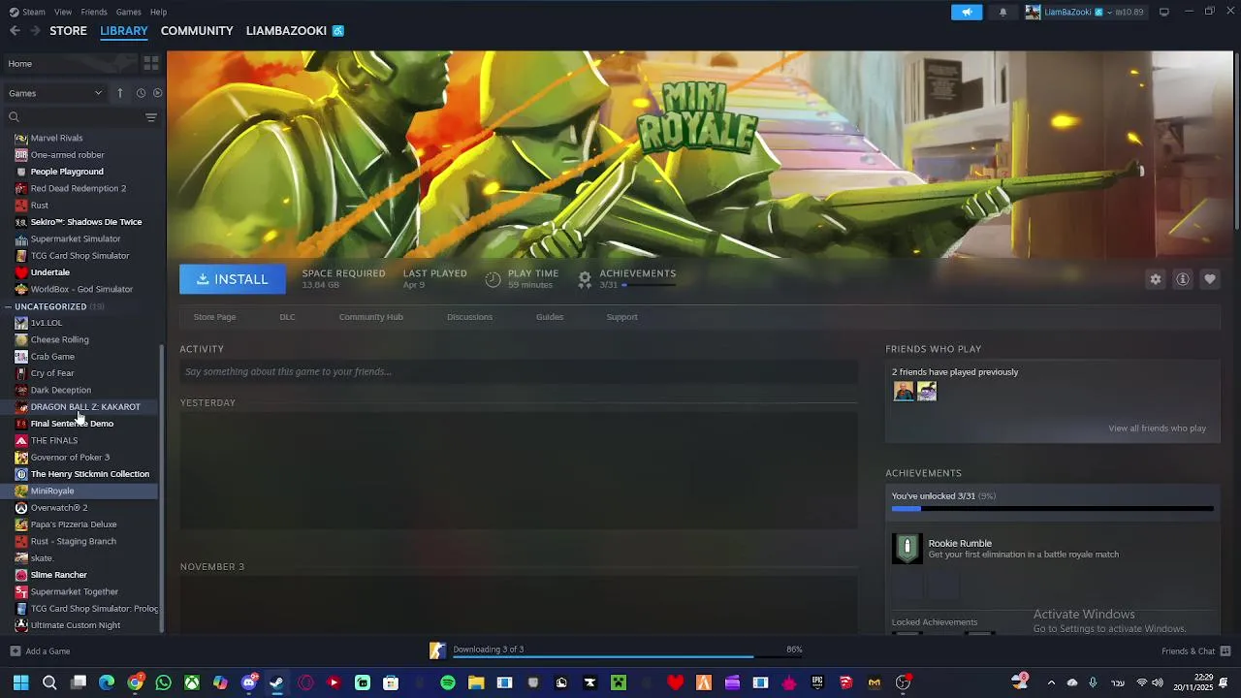
Task: Open the Discussions link
Action: (x=469, y=317)
